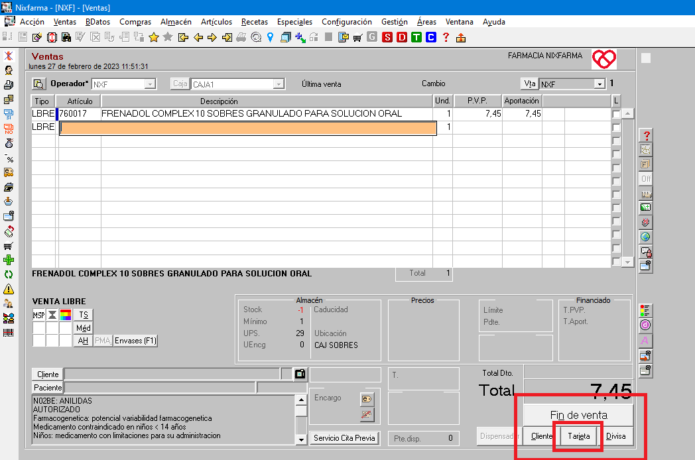This screenshot has height=460, width=695.
Task: Click the Cliente text input field
Action: tap(172, 374)
